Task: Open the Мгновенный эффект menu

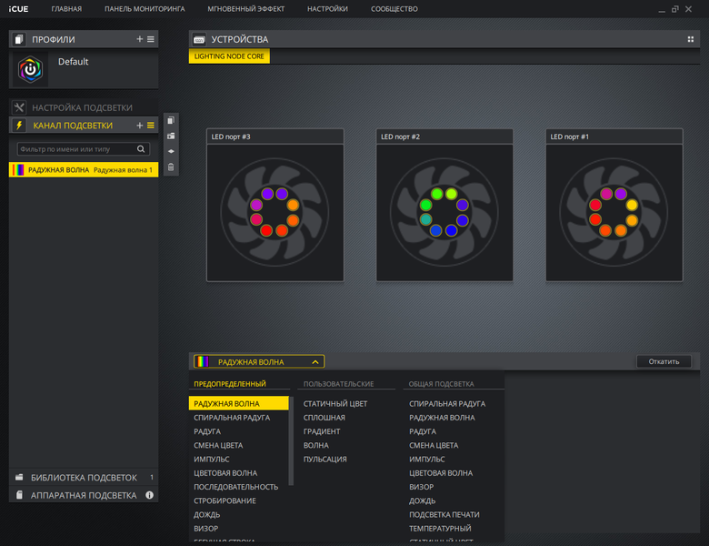Action: pyautogui.click(x=246, y=9)
